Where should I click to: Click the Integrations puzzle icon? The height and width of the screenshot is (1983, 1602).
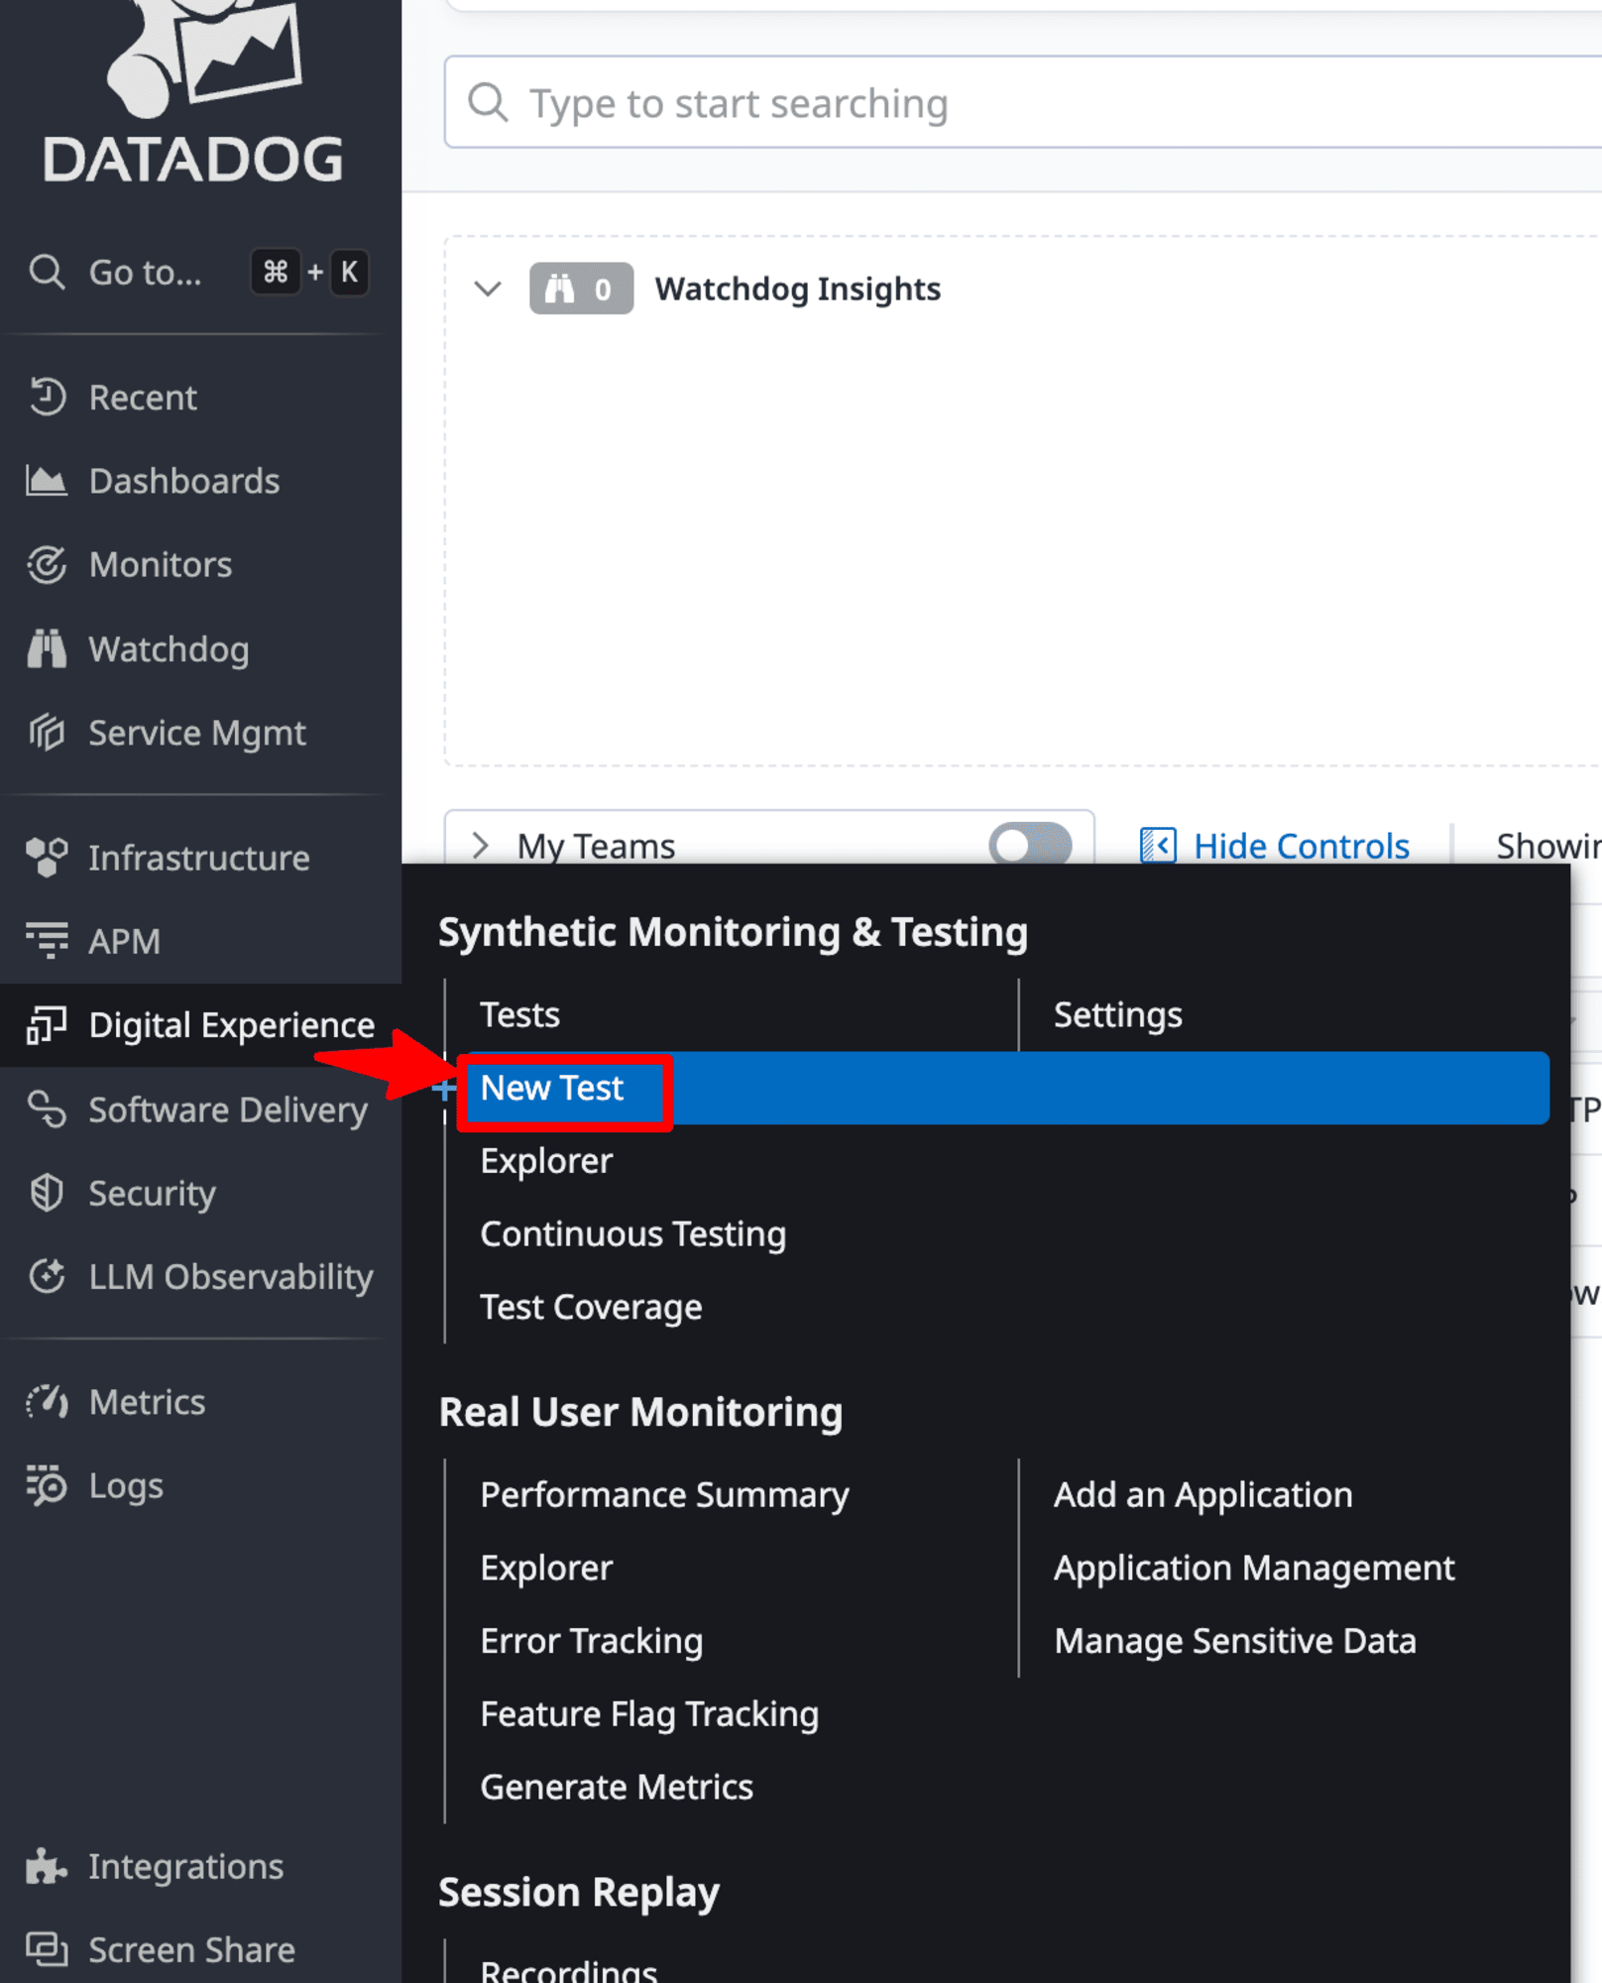tap(47, 1866)
